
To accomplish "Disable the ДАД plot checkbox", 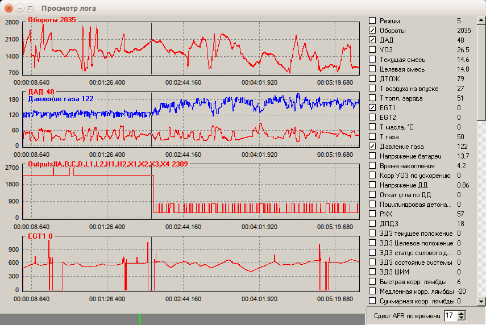I will pos(372,40).
